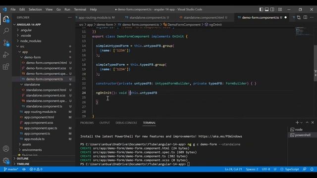Switch to standalone.component.html tab

[204, 18]
